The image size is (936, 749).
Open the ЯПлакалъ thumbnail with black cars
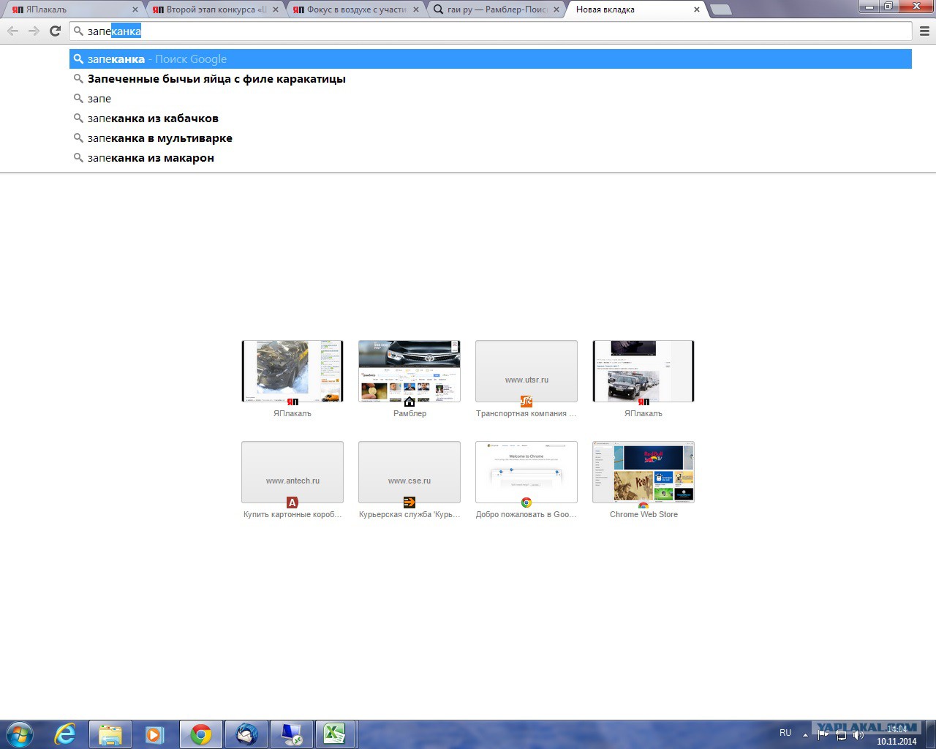pyautogui.click(x=643, y=371)
